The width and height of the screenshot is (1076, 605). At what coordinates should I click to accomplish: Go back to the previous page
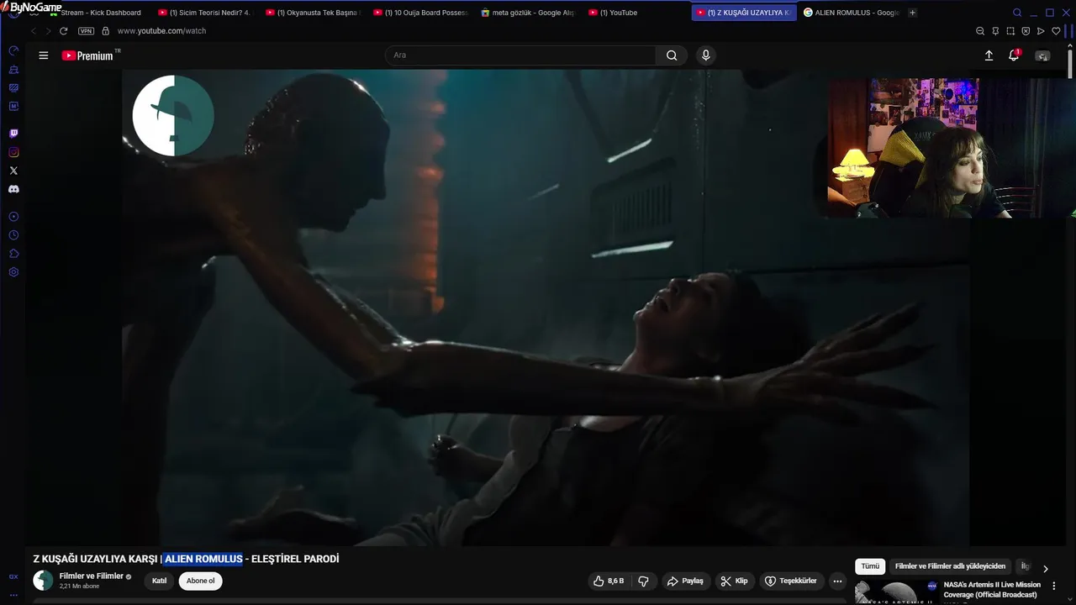34,31
